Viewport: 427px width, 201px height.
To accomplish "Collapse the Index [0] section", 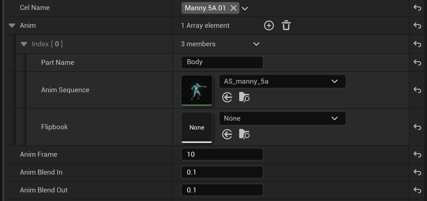I will coord(24,44).
